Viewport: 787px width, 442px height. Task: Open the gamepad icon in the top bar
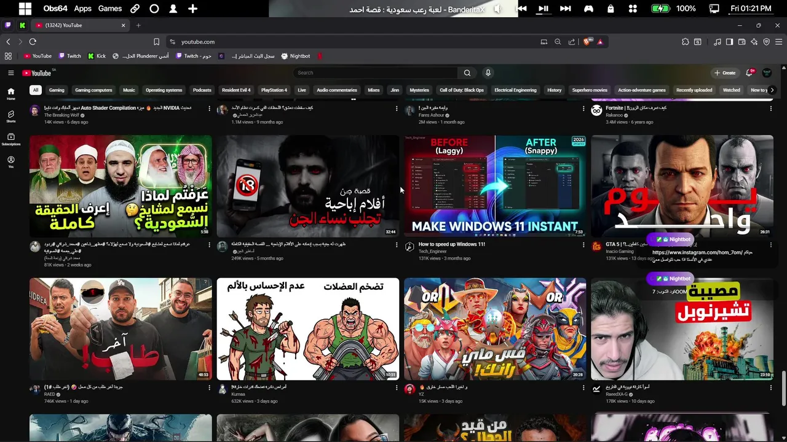pos(588,9)
